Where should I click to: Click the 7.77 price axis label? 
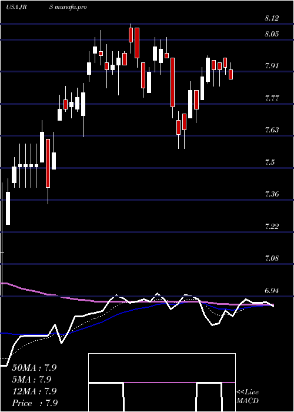coord(272,98)
